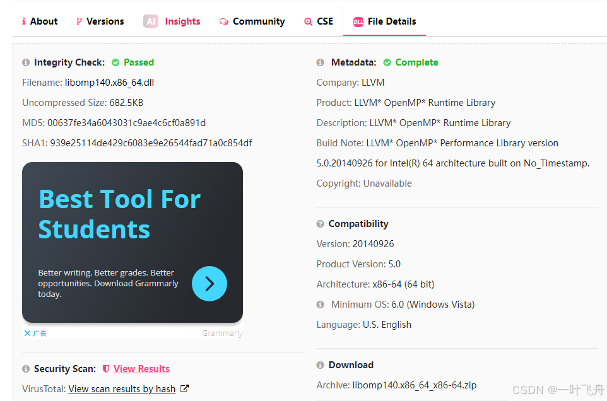Click the info icon next to Integrity Check
The width and height of the screenshot is (607, 401).
coord(26,62)
